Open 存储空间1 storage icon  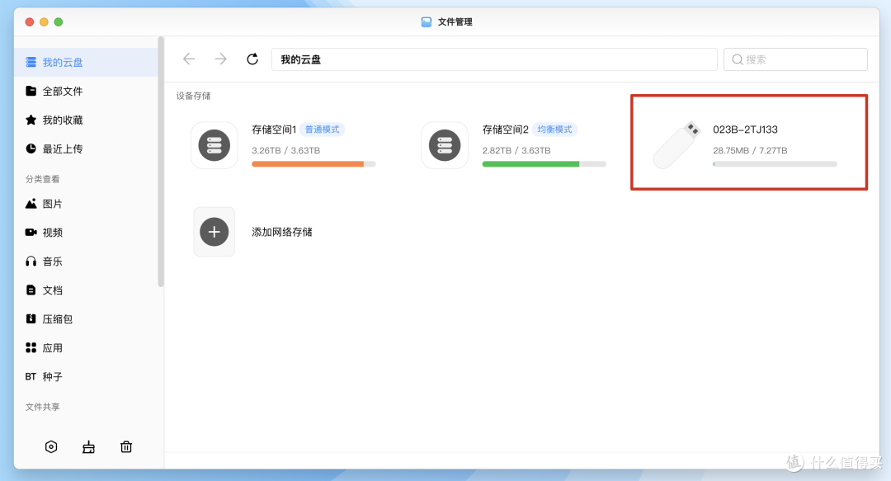coord(214,145)
